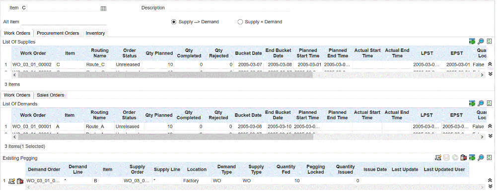Click the supplies EPST value 2005-03-01
The image size is (497, 192).
pos(458,64)
